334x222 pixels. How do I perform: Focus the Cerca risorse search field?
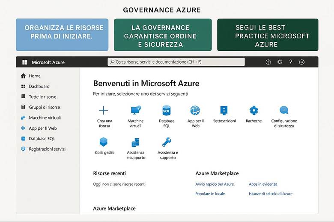176,62
